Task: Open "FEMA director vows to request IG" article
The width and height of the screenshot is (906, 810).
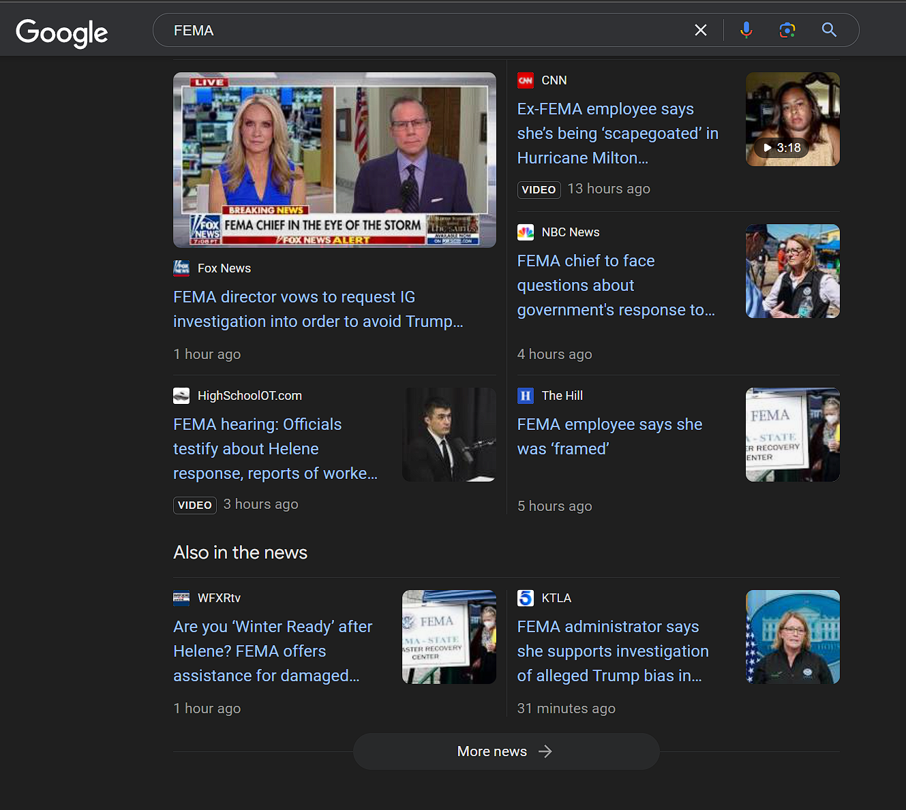Action: pyautogui.click(x=318, y=309)
